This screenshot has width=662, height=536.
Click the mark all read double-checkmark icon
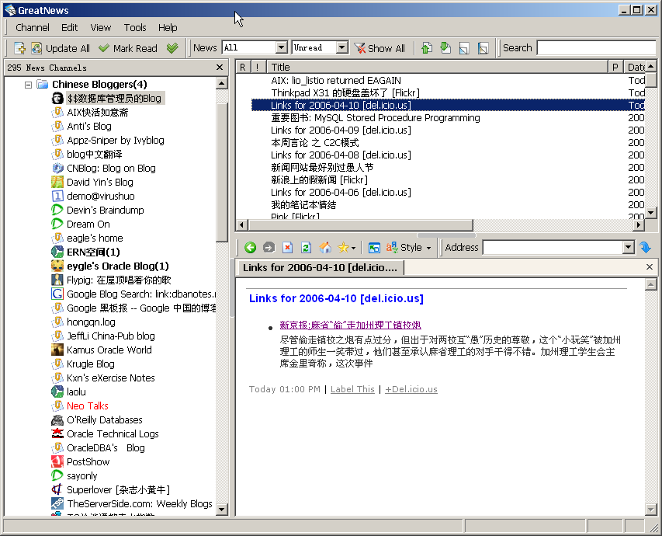click(x=172, y=48)
